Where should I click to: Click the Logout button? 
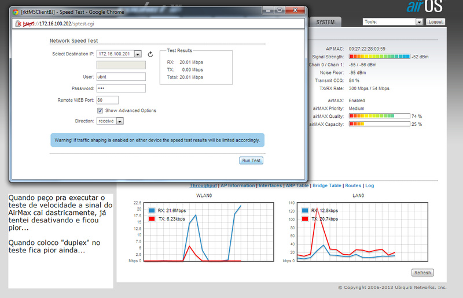436,22
